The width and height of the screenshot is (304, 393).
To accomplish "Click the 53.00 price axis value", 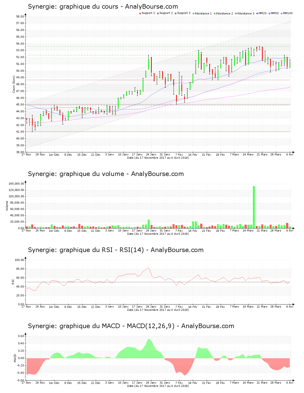I will pos(20,50).
